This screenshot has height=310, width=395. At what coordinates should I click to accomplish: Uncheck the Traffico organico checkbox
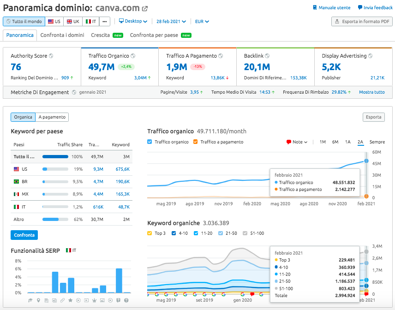coord(150,142)
